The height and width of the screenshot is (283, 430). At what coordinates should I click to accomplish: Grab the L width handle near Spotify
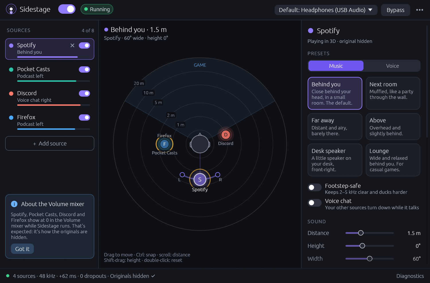pyautogui.click(x=182, y=175)
